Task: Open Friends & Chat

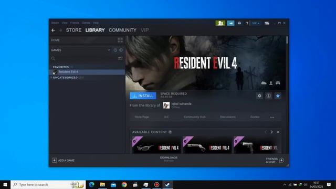Action: pos(275,160)
